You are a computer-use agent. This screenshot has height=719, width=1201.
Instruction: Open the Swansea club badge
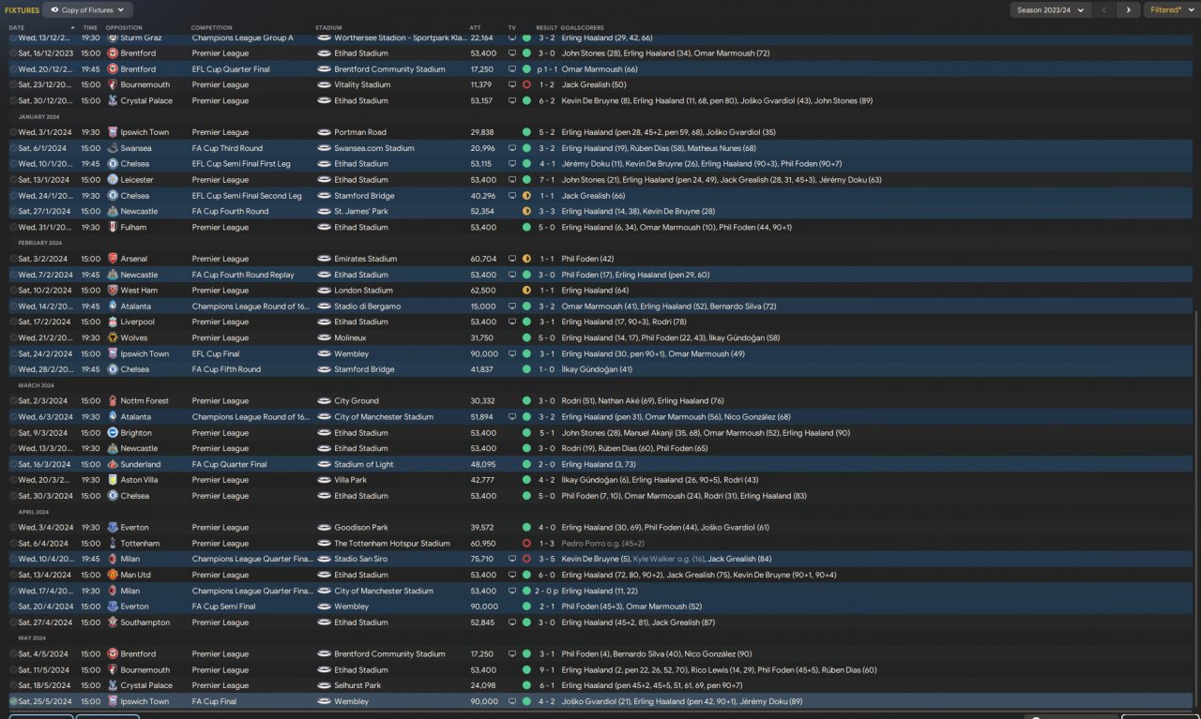coord(113,148)
